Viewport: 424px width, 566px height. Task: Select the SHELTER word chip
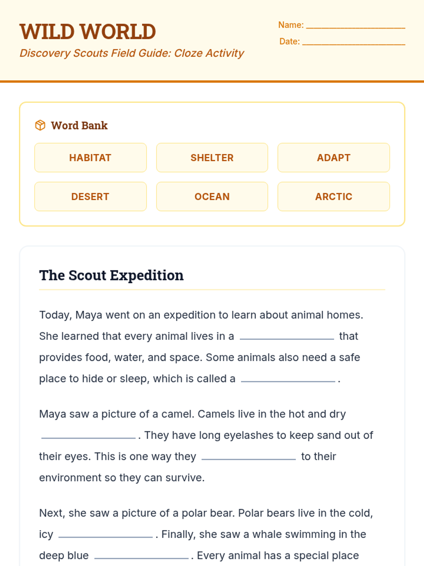pos(212,158)
